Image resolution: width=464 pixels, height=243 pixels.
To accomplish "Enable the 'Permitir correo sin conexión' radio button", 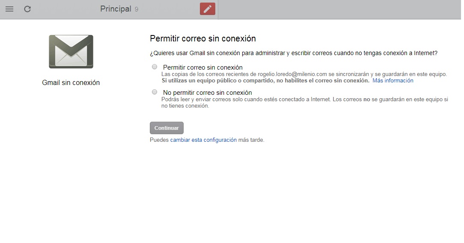I will 155,67.
